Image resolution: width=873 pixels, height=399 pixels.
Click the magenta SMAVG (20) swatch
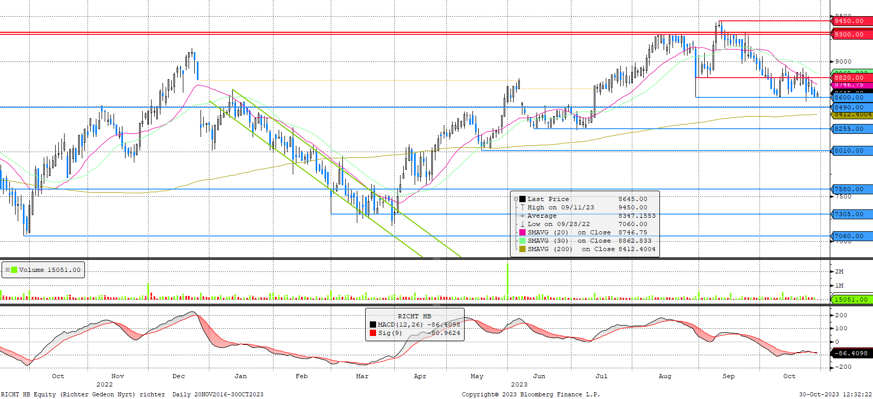pos(522,232)
